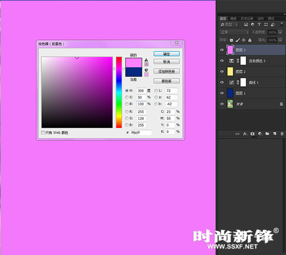Click mask link chain on 选取颜色 3

(238, 61)
